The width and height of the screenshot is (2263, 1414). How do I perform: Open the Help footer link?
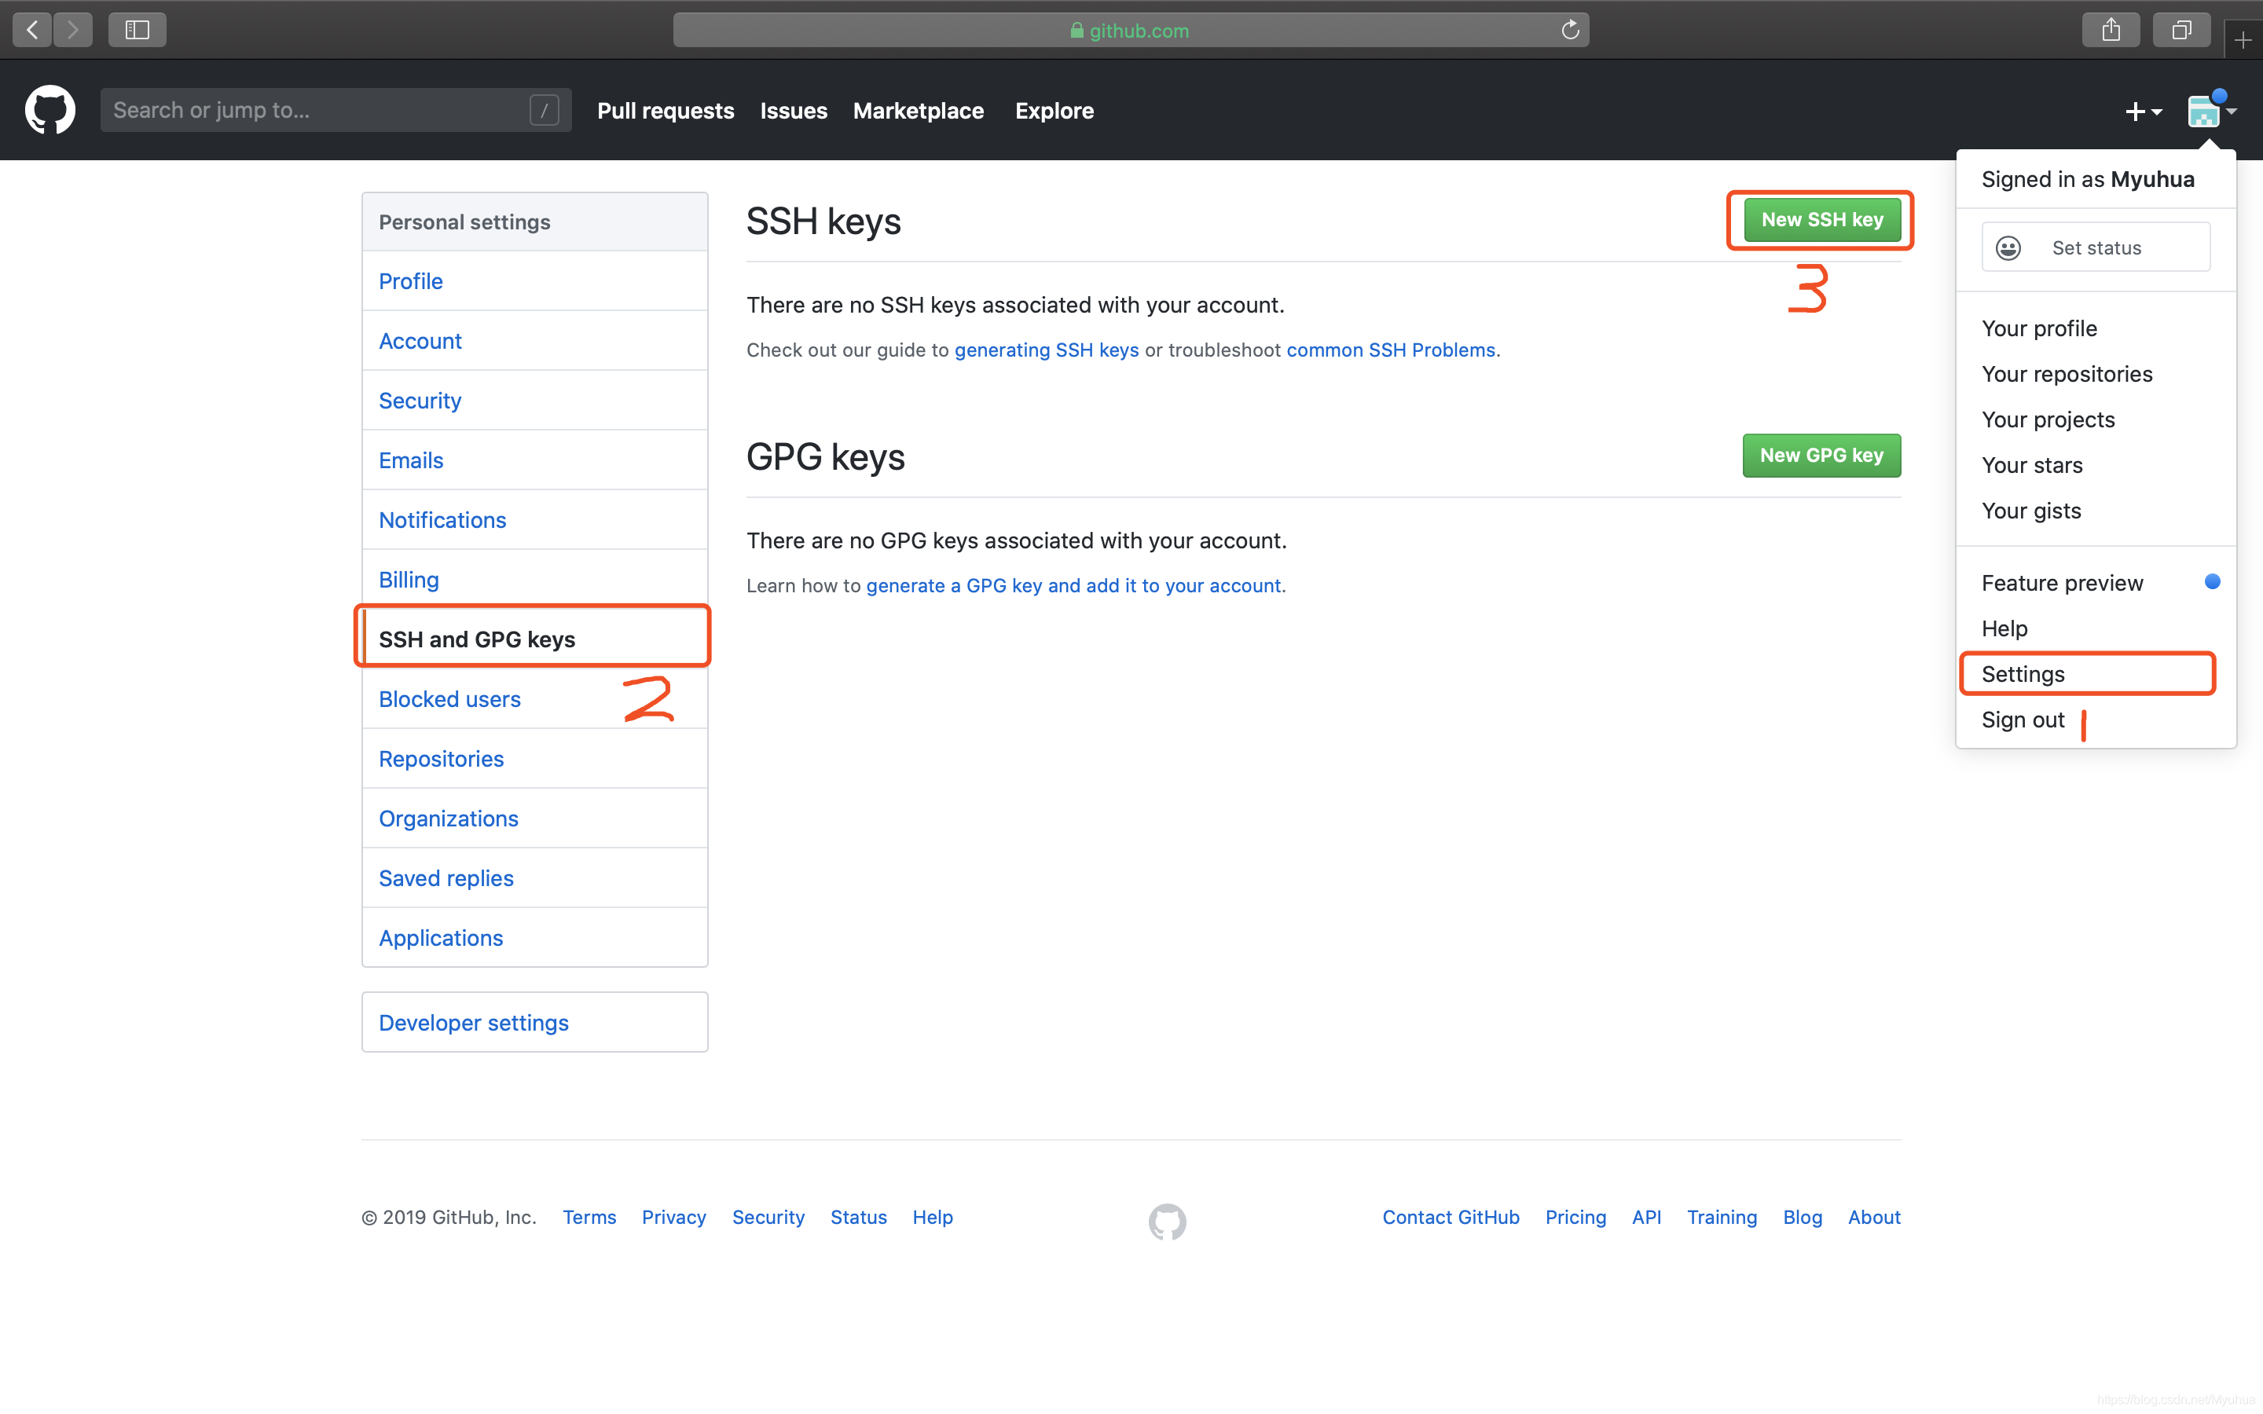click(x=933, y=1217)
